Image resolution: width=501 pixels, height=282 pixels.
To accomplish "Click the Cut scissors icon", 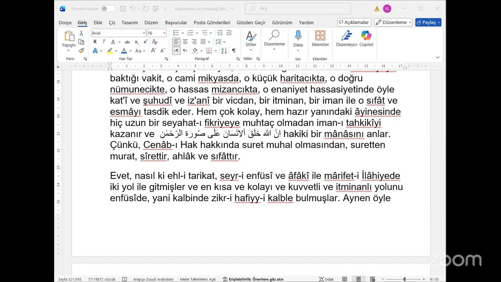I will tap(81, 33).
